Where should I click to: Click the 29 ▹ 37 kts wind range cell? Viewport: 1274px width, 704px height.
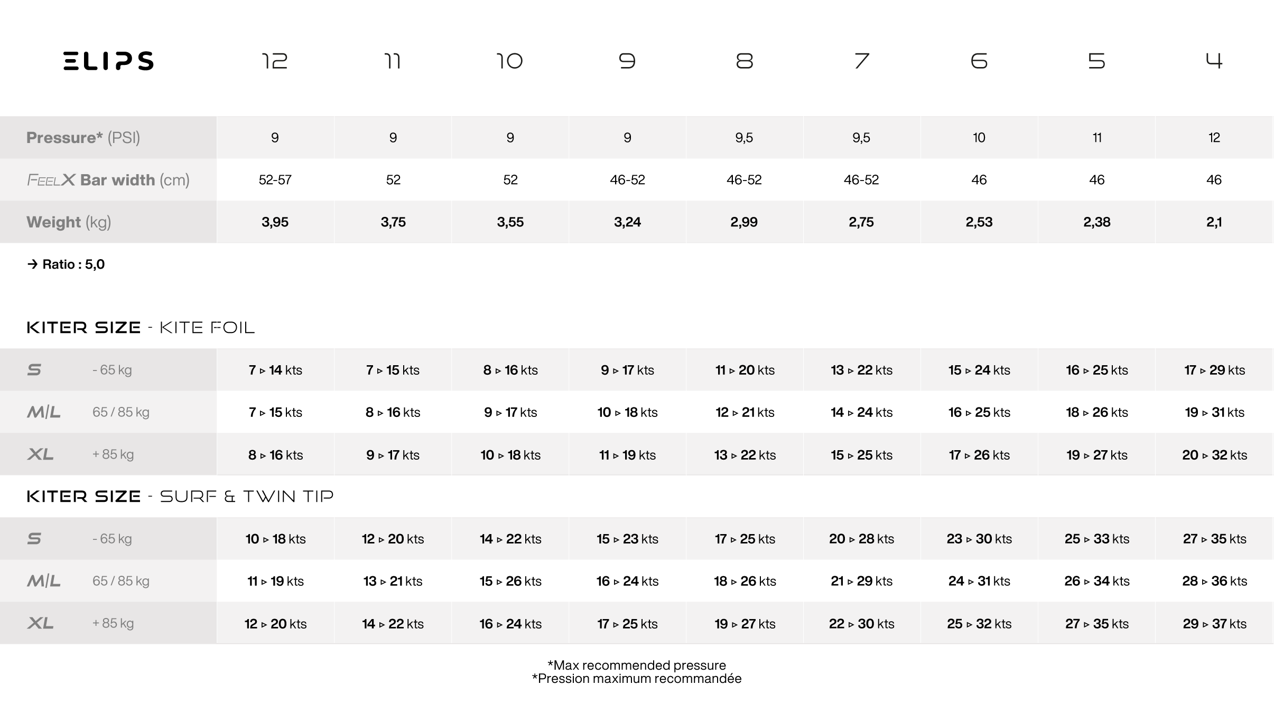pyautogui.click(x=1214, y=623)
